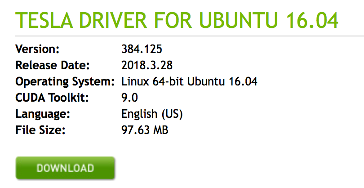
Task: Select the language value 'English (US)'
Action: tap(152, 114)
